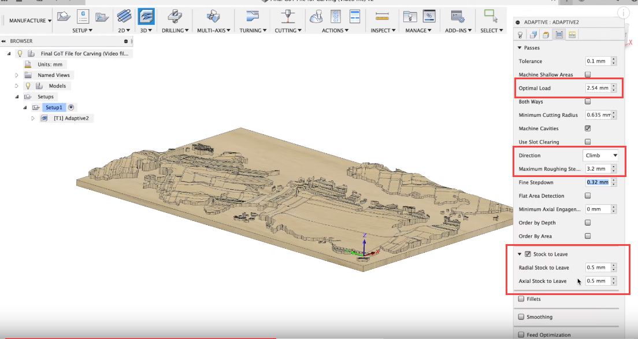Screen dimensions: 638x339
Task: Enable the Feed Optimization checkbox
Action: (x=521, y=335)
